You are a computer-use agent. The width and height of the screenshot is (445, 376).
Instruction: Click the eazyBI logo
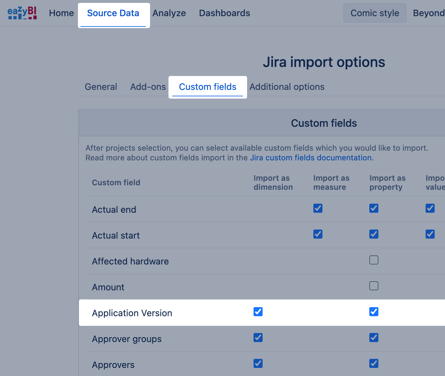pos(22,13)
